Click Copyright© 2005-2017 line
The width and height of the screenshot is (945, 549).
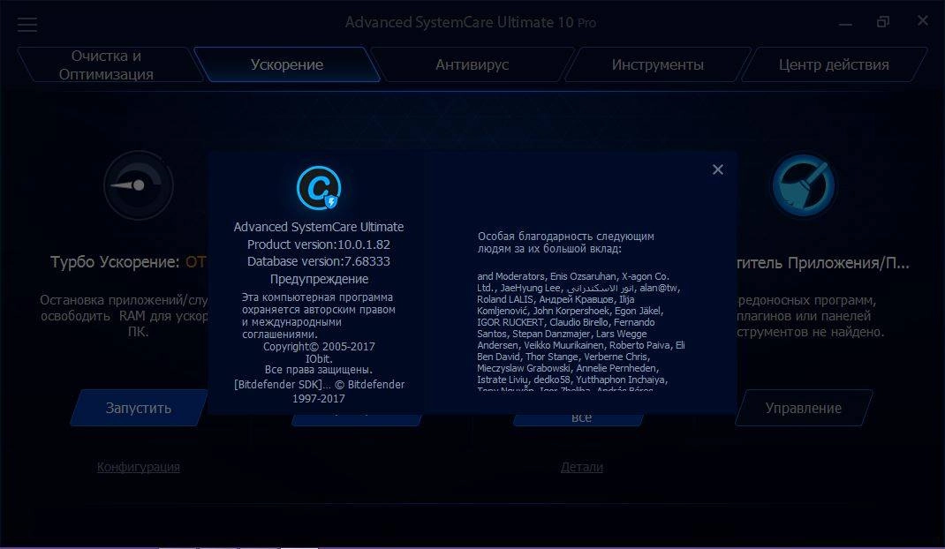click(x=319, y=347)
